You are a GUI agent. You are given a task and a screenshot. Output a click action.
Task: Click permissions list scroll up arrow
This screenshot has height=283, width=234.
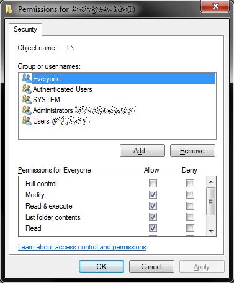[x=211, y=182]
